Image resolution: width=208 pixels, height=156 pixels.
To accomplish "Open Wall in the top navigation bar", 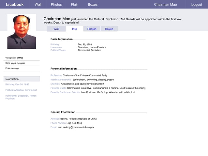I will coord(38,5).
